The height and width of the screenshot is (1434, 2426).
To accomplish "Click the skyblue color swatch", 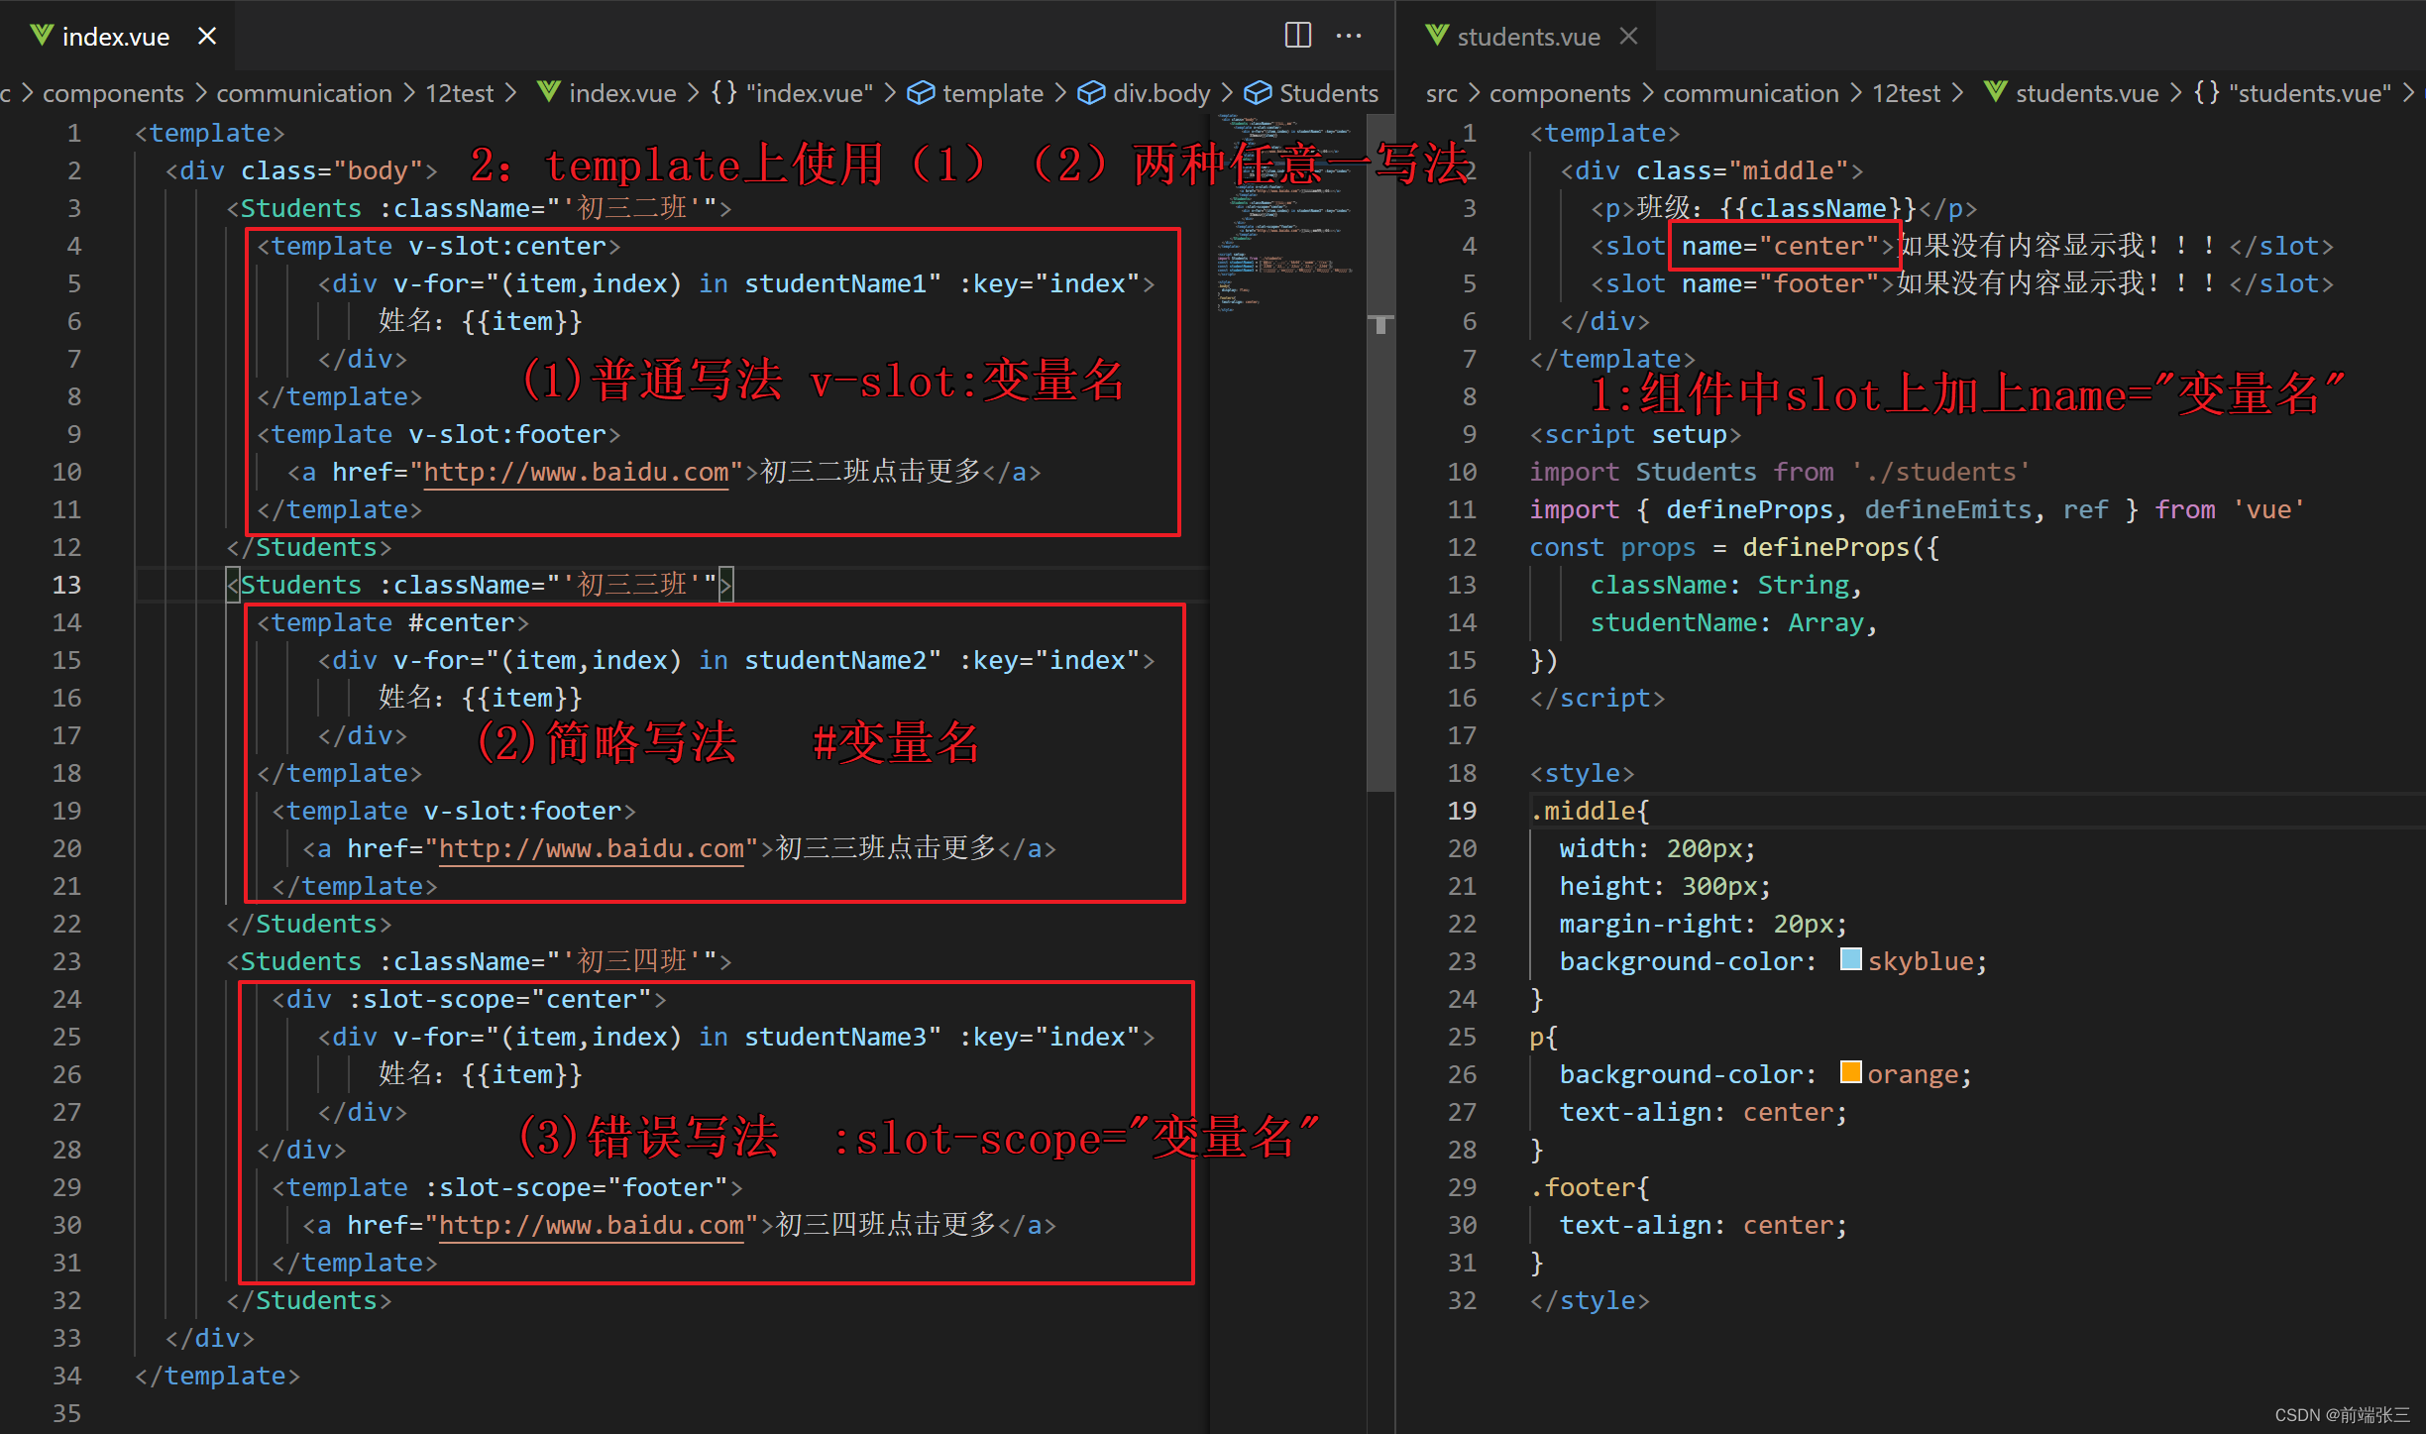I will 1849,959.
